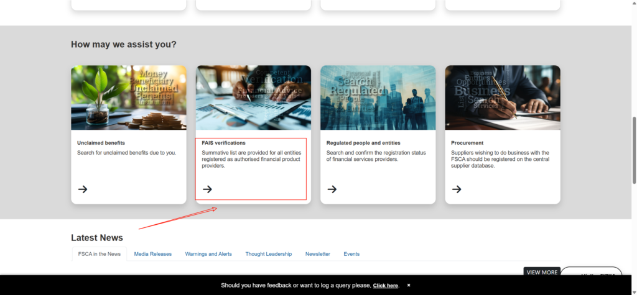Select the FSCA in the News tab
This screenshot has height=295, width=637.
pyautogui.click(x=100, y=254)
